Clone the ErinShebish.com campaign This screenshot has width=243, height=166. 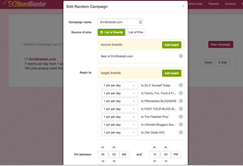pyautogui.click(x=208, y=63)
